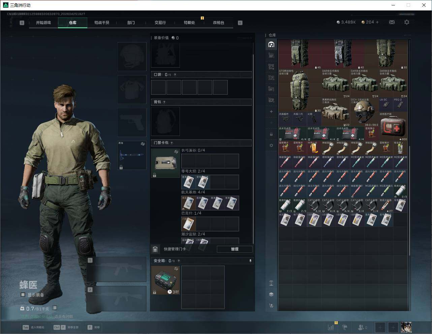This screenshot has height=334, width=432.
Task: Open the bar chart stats icon
Action: [x=331, y=327]
